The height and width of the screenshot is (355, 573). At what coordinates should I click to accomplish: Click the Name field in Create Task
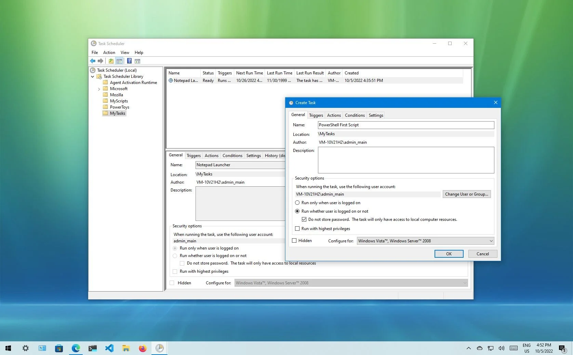[406, 125]
